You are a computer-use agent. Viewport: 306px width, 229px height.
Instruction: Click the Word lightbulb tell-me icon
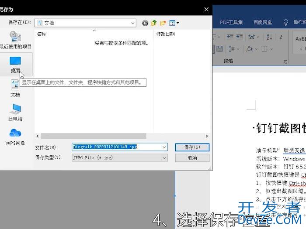pos(286,22)
